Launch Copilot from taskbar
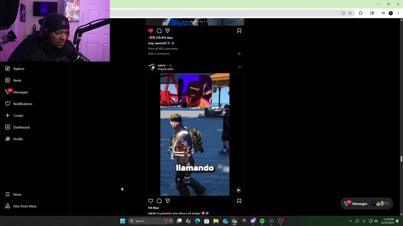Screen dimensions: 403x226 [x=188, y=221]
